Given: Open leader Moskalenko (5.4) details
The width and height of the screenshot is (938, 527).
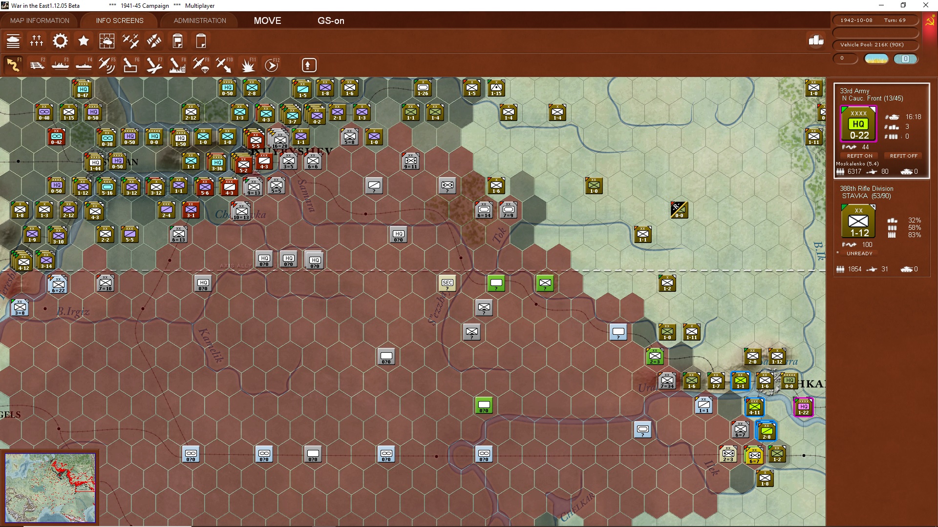Looking at the screenshot, I should [x=857, y=163].
